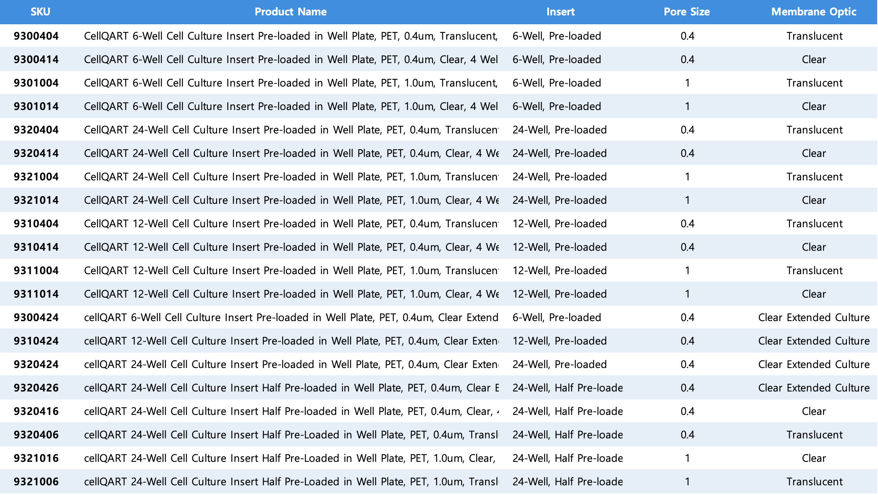This screenshot has width=878, height=495.
Task: Click product name in row 9320416
Action: (x=291, y=411)
